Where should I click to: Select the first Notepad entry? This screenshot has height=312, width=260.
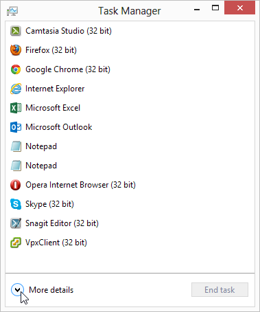point(130,146)
